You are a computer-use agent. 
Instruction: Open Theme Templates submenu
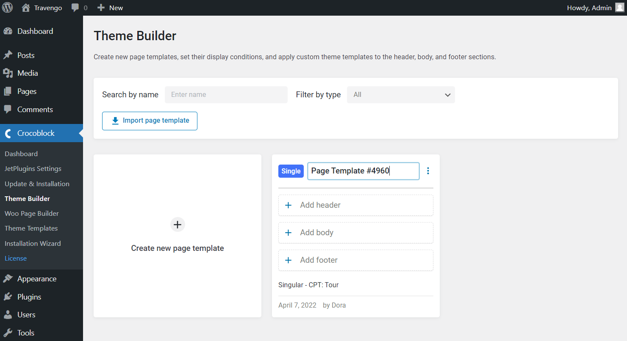click(31, 228)
